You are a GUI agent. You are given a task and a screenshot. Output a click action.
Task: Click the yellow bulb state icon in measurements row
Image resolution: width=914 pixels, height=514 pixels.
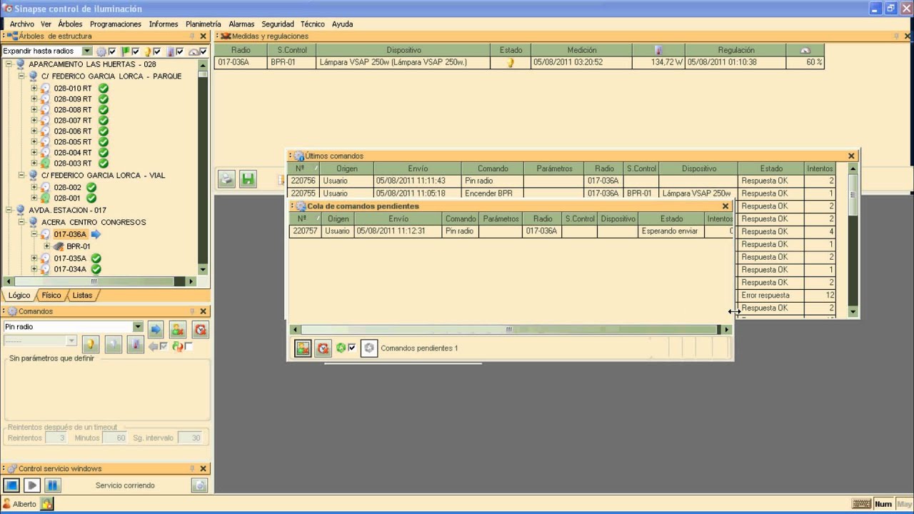[511, 63]
